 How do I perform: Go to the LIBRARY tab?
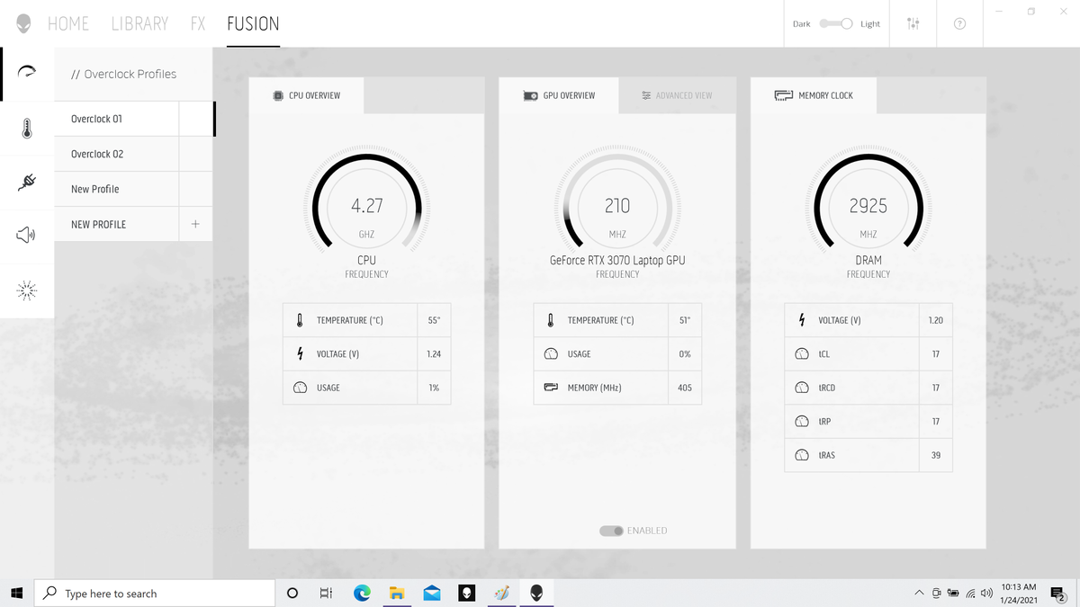pyautogui.click(x=139, y=24)
